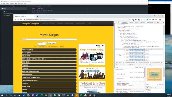Open Cortana circle in the taskbar
Screen dimensions: 172x97
tap(11, 95)
